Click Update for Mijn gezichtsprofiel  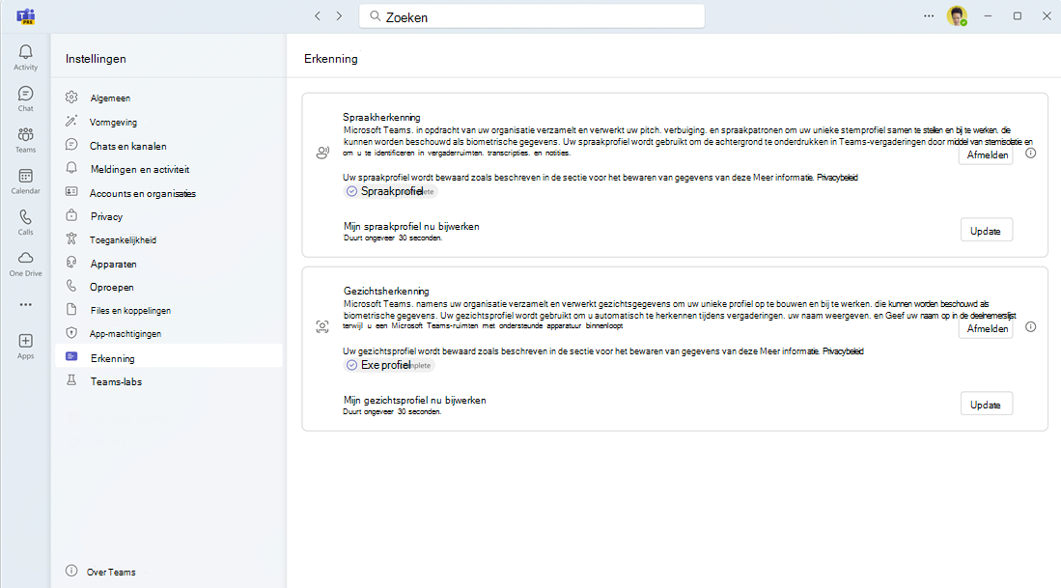(986, 405)
